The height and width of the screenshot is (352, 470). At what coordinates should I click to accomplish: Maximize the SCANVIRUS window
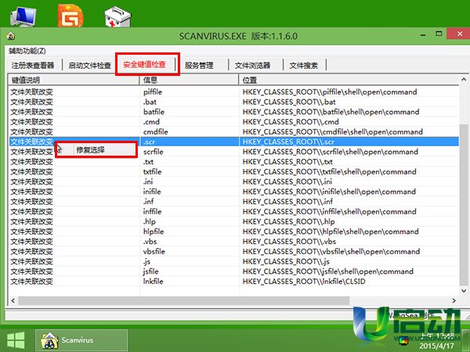point(439,34)
